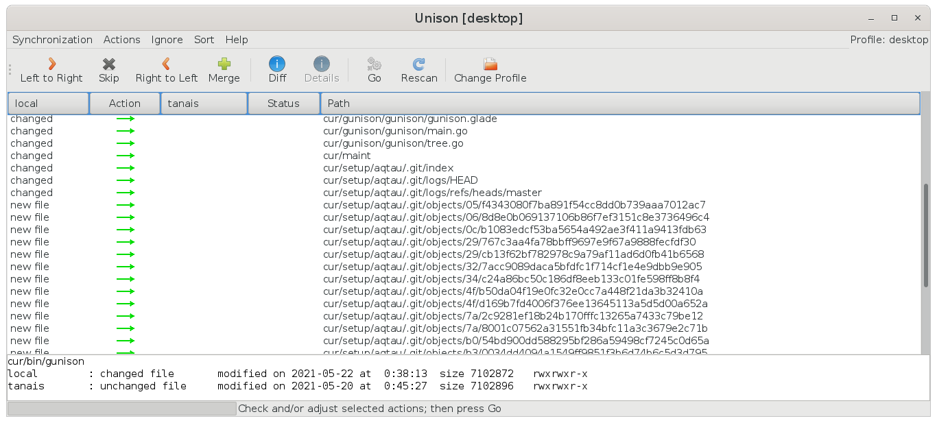937x423 pixels.
Task: Click the Skip toolbar icon
Action: pos(108,64)
